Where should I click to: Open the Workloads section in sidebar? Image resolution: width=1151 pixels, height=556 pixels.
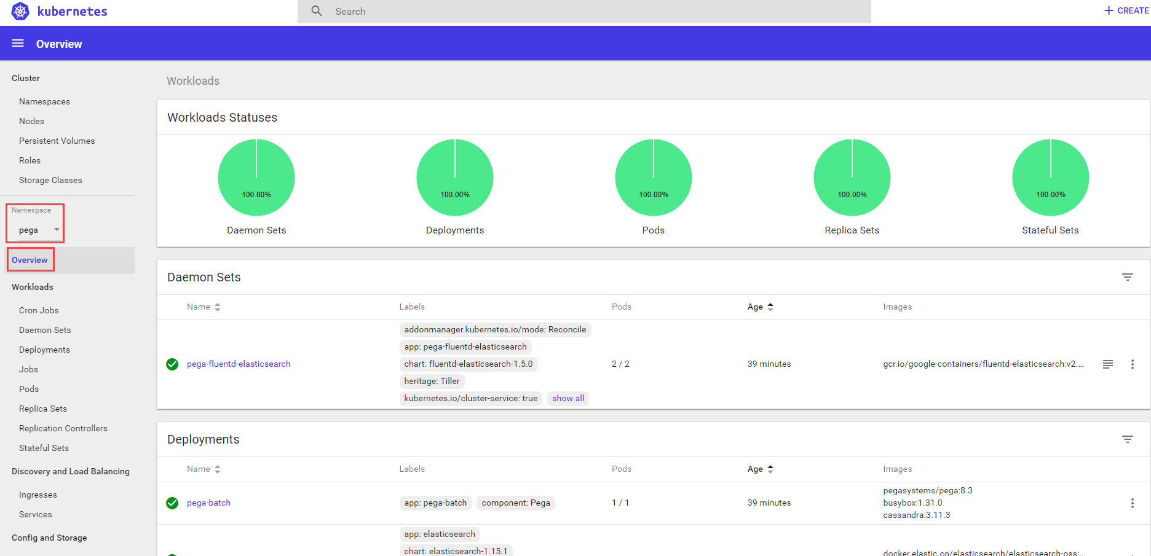(x=33, y=287)
